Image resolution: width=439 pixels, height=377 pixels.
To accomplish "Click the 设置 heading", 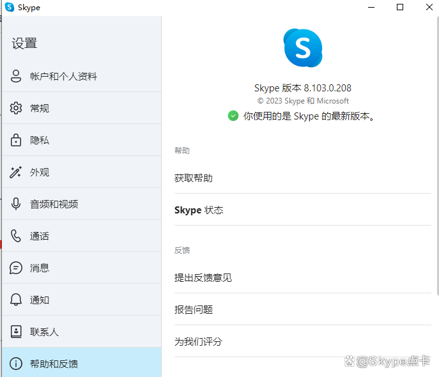I will click(x=24, y=43).
